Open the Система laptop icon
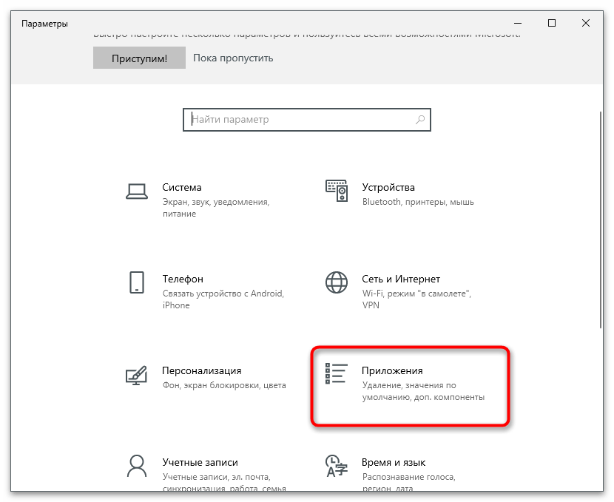The image size is (614, 502). click(137, 191)
